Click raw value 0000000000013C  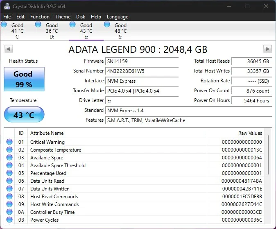[x=242, y=150]
